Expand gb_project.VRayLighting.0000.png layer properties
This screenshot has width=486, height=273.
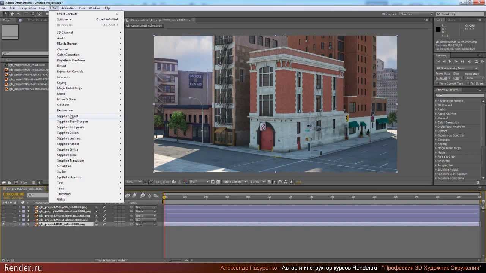coord(19,220)
